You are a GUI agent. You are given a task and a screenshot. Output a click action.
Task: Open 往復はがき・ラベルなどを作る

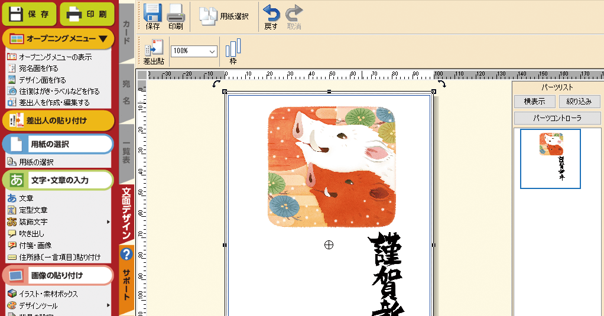[x=59, y=91]
